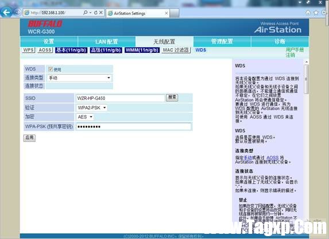This screenshot has height=239, width=329.
Task: Click the WCR-G300 model text
Action: 41,32
